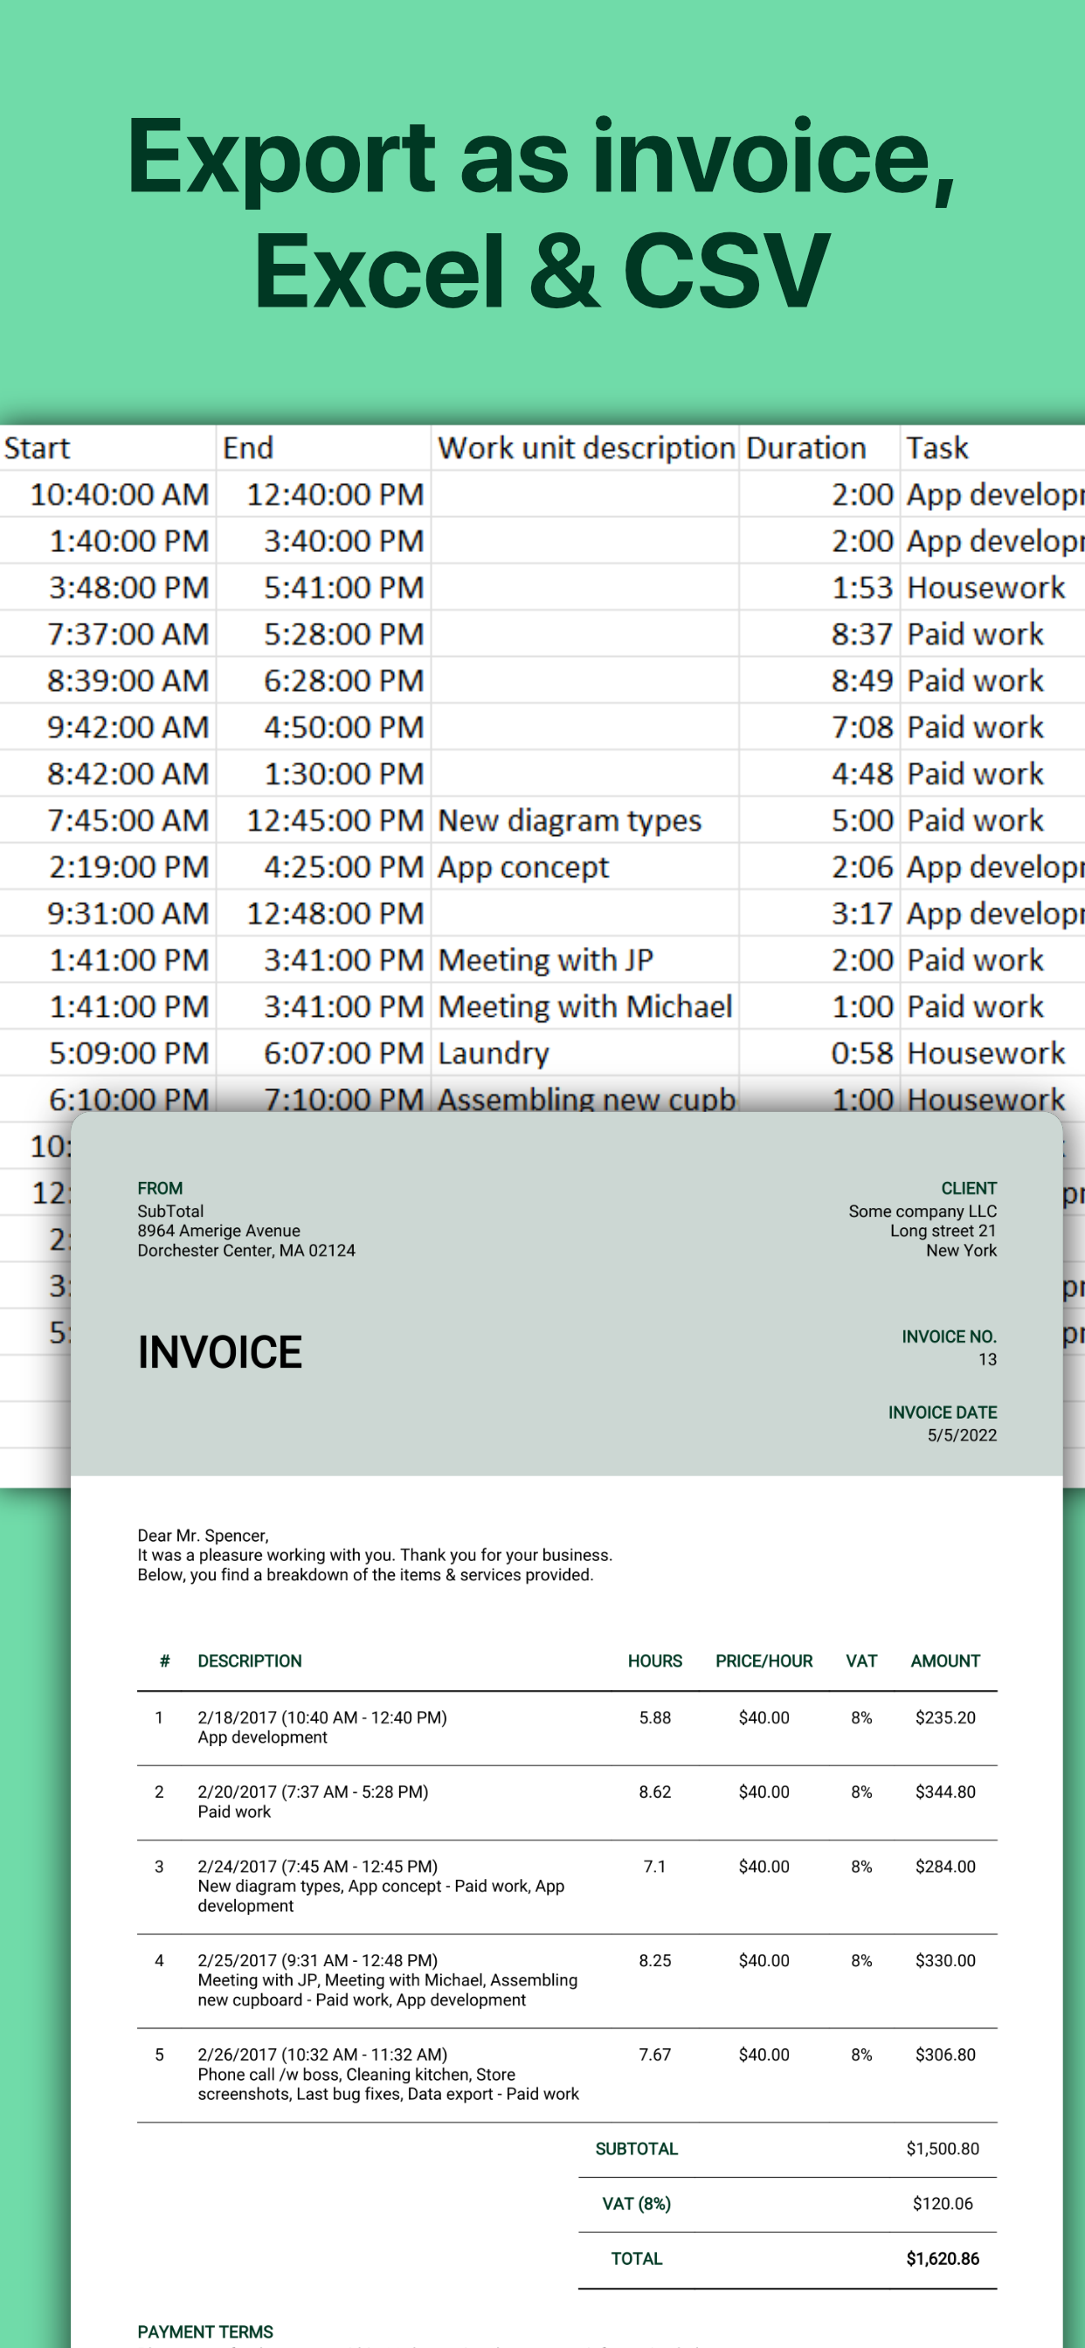Image resolution: width=1085 pixels, height=2348 pixels.
Task: Select invoice line item 1 App development
Action: (567, 1727)
